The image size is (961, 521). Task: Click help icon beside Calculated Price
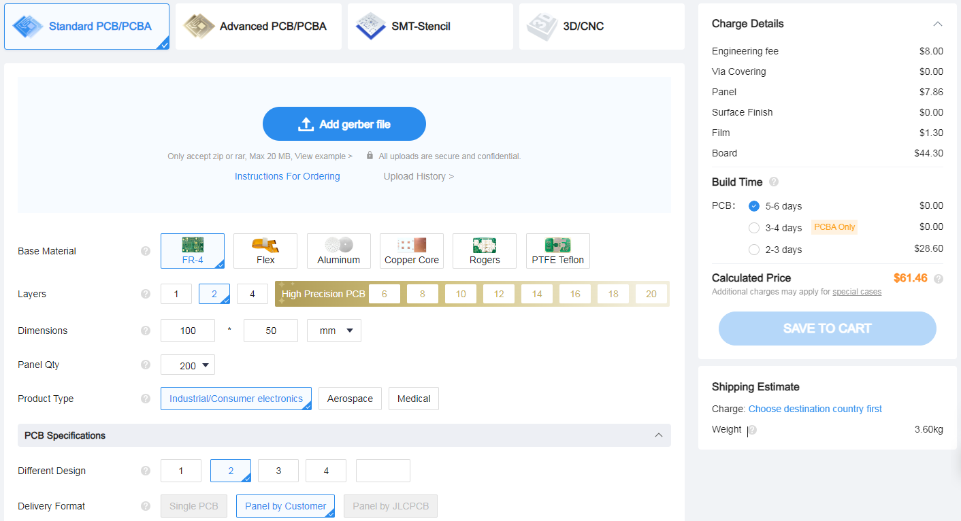coord(939,279)
